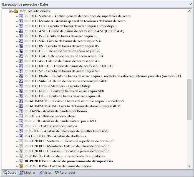
Task: Select RF-KAPPA - Análisis de pandeo por flexión
Action: click(x=56, y=111)
